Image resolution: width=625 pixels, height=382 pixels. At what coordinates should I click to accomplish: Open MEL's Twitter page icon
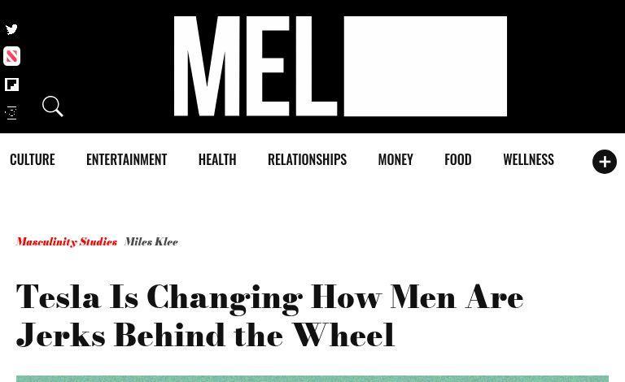click(x=11, y=30)
